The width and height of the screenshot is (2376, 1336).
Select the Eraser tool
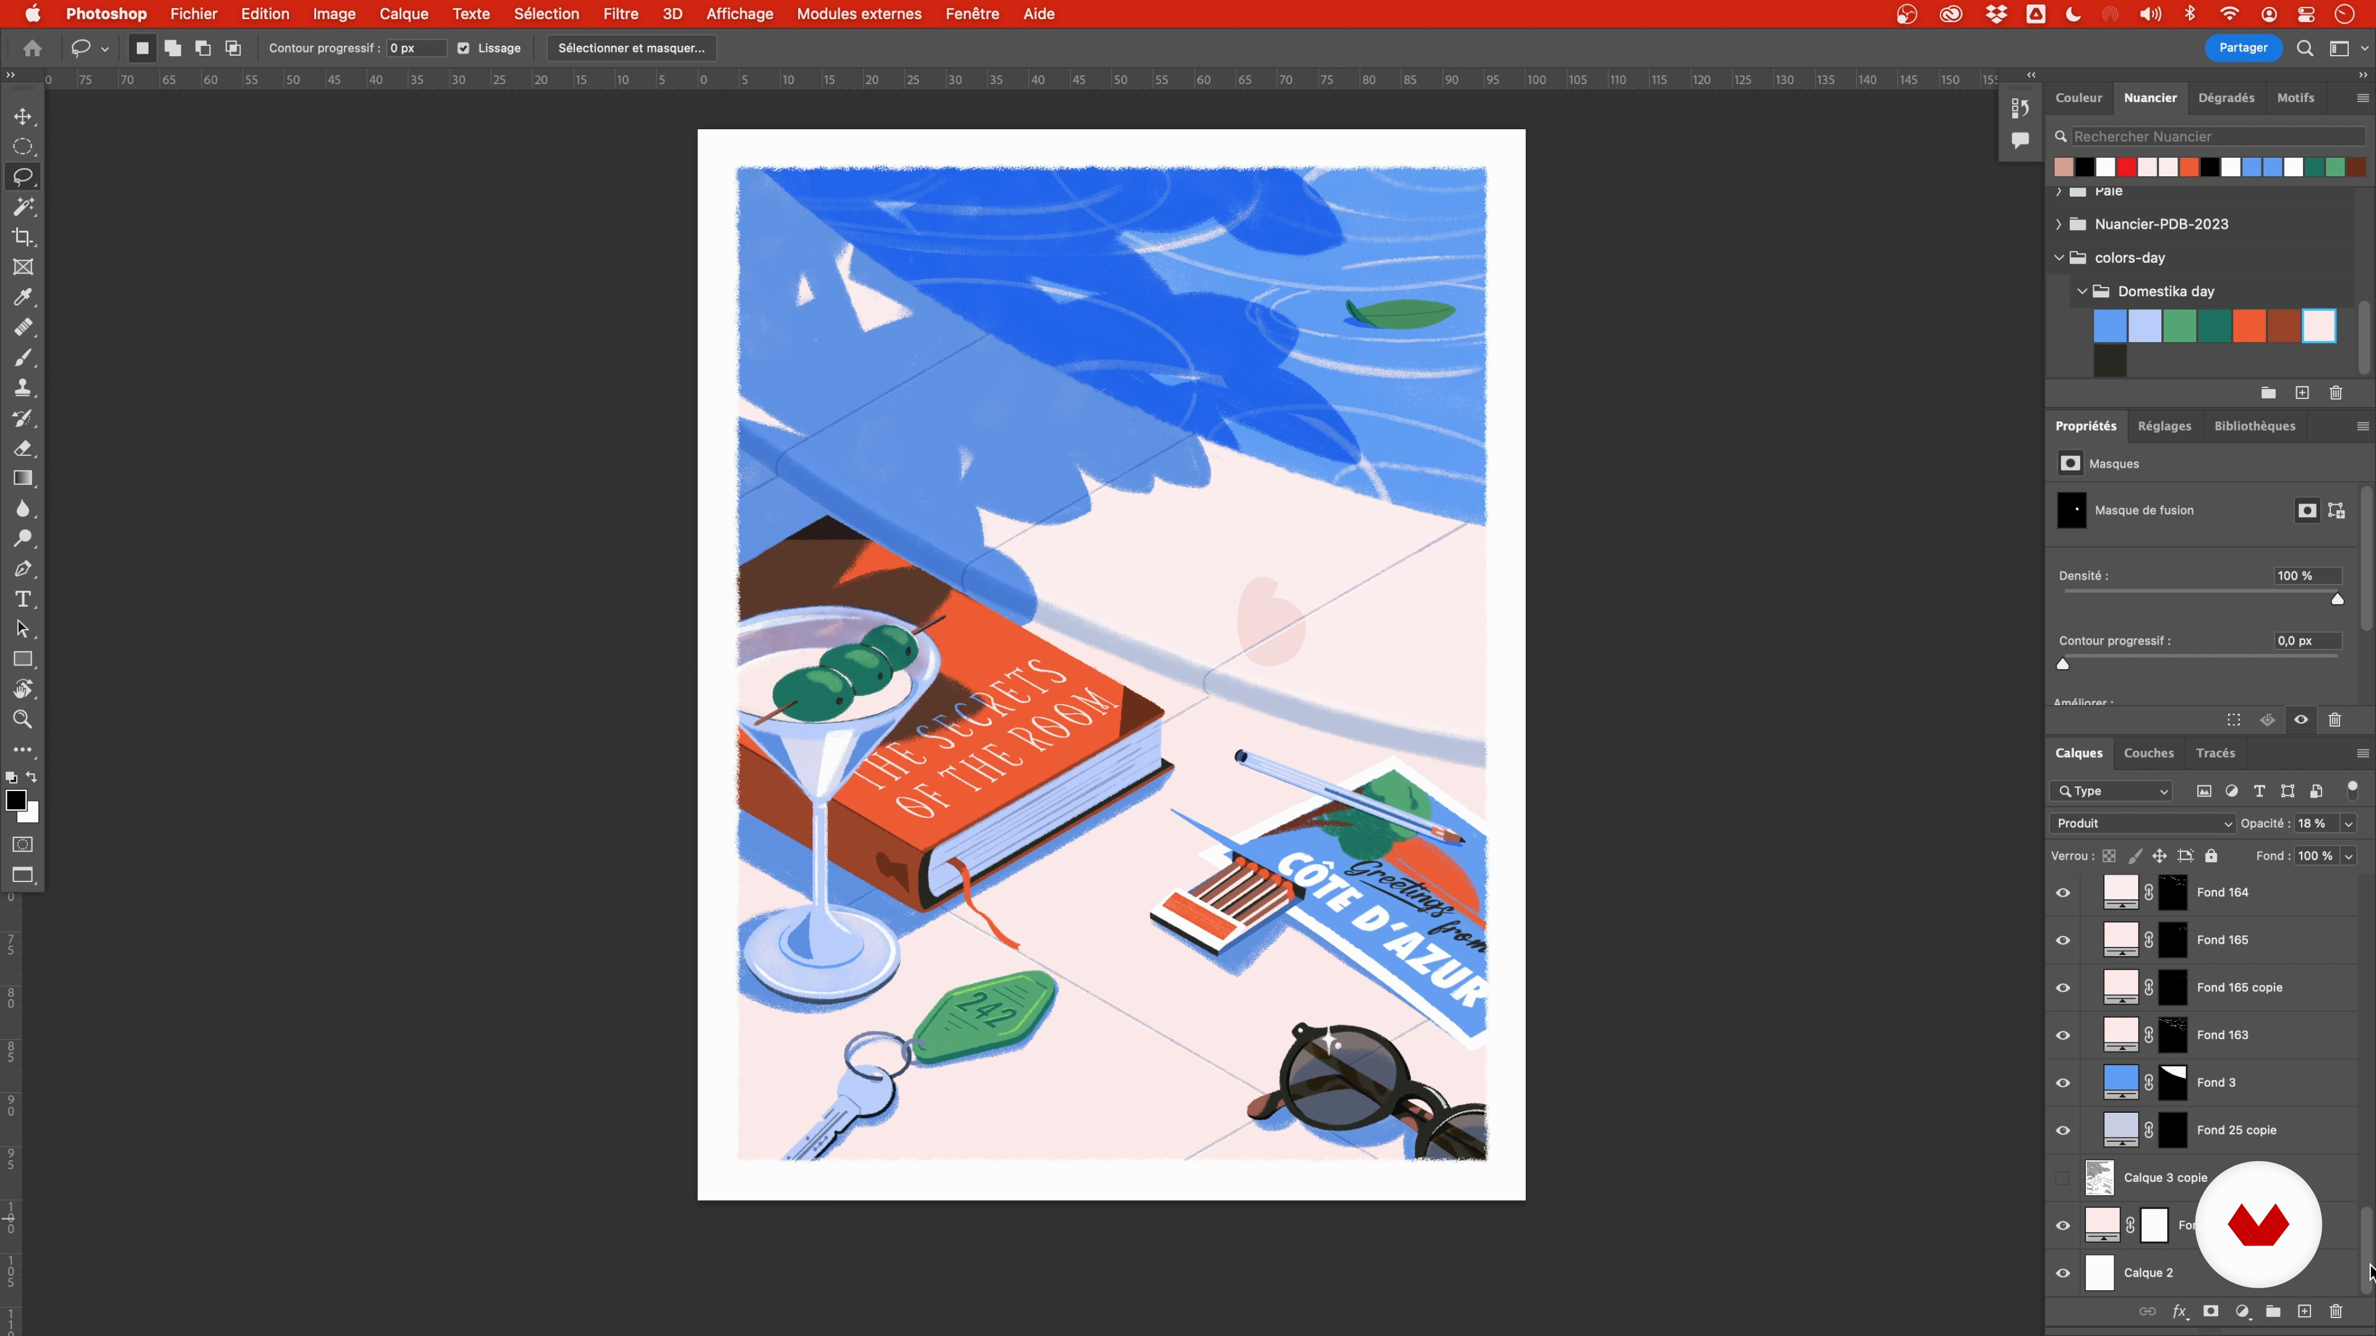(23, 448)
